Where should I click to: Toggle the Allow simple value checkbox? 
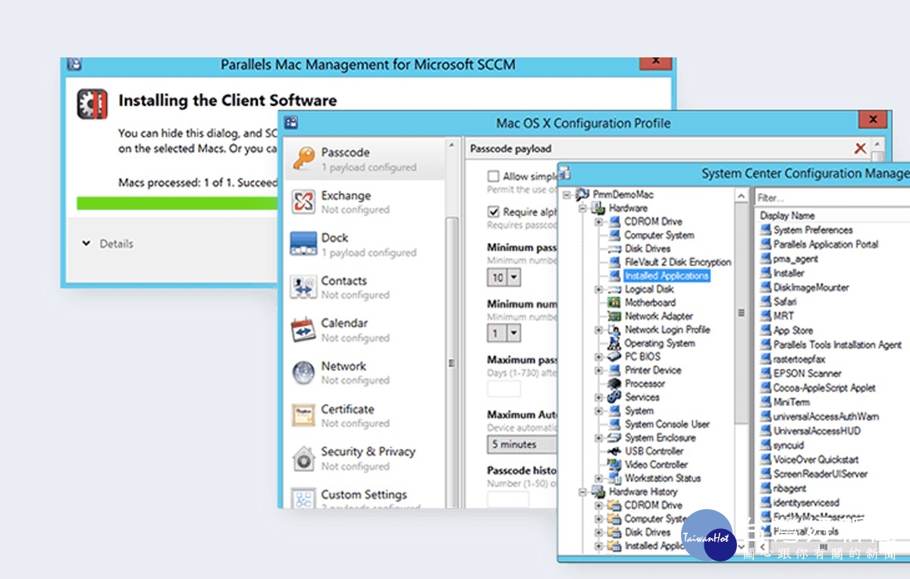(x=494, y=176)
